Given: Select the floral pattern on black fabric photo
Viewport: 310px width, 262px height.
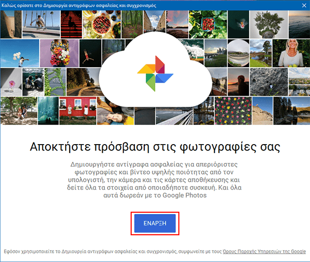Looking at the screenshot, I should coord(233,111).
